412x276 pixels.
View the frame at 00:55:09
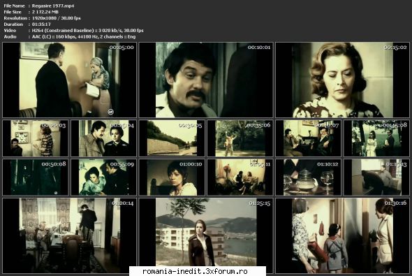[x=104, y=177]
